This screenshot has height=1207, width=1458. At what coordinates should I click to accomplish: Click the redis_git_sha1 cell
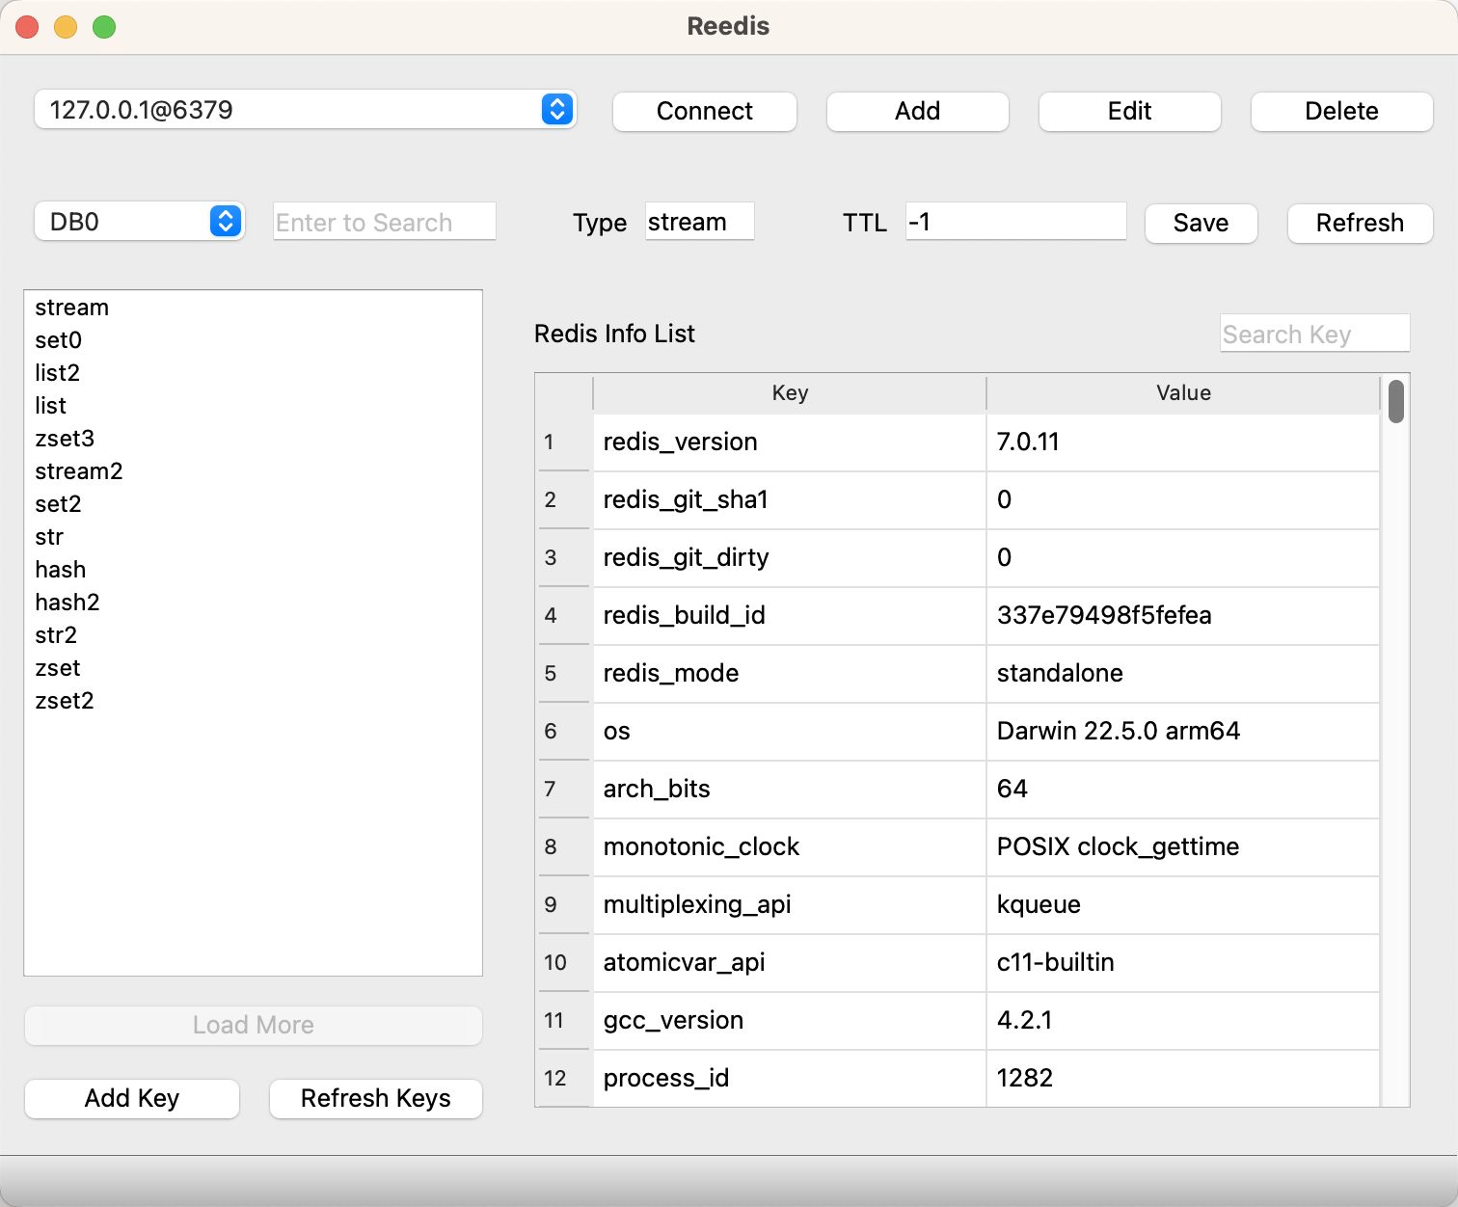coord(790,500)
